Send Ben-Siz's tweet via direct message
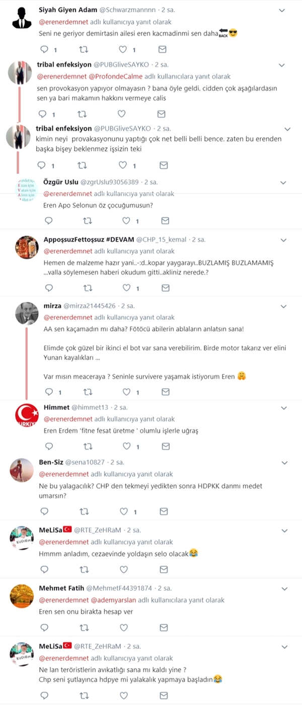302x705 pixels. tap(163, 511)
